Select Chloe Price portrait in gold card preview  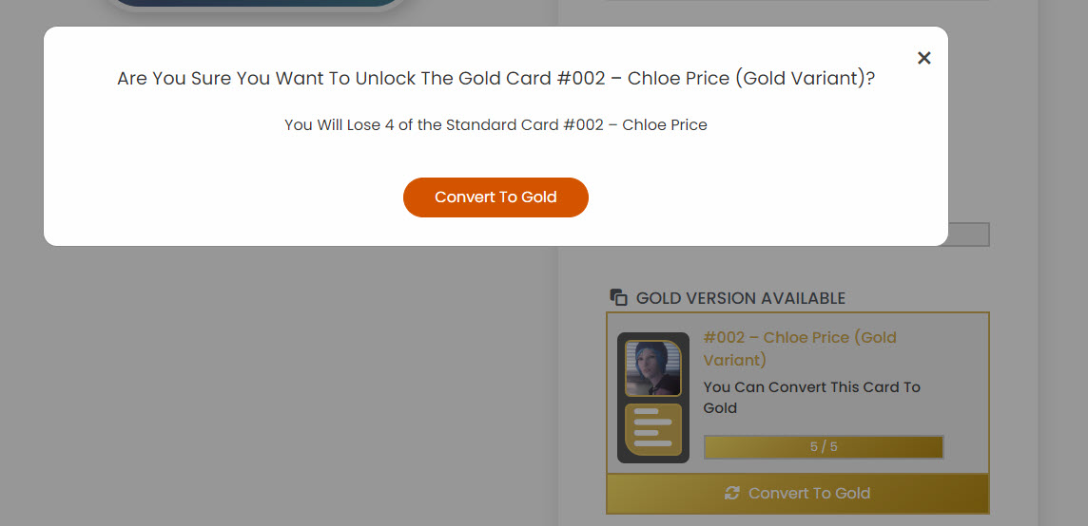pos(653,368)
